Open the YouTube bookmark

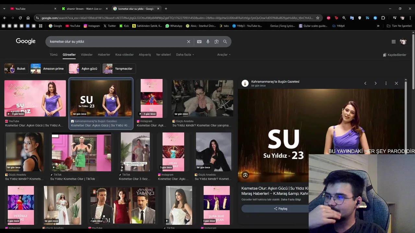pyautogui.click(x=73, y=26)
